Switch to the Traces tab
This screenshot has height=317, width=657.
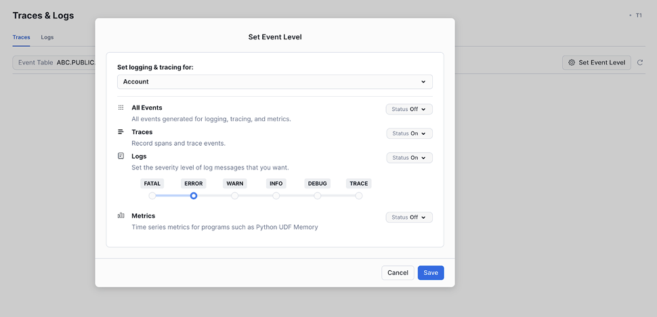click(21, 37)
